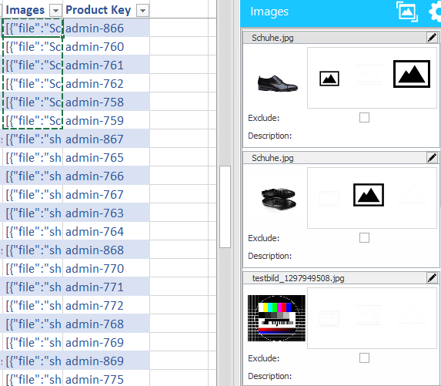Select faded large size icon for testbild image

pyautogui.click(x=412, y=315)
